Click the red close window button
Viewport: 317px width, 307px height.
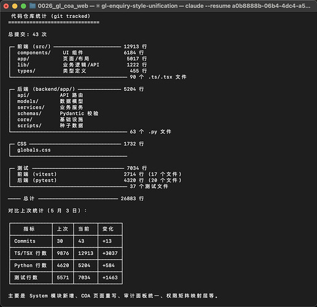(6, 6)
